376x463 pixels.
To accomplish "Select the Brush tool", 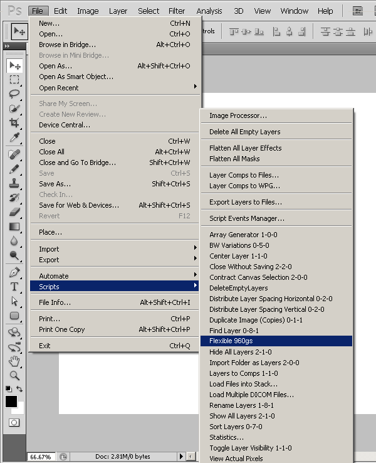I will pos(14,169).
